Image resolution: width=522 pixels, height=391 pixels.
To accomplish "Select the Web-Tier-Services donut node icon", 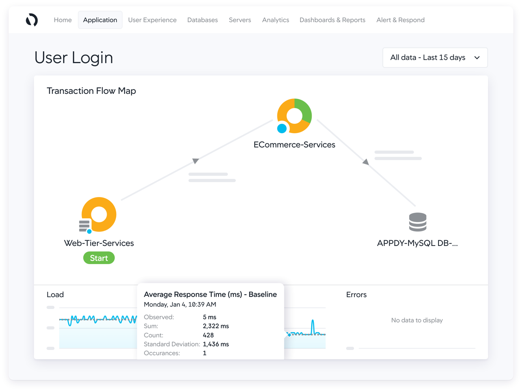I will click(99, 214).
